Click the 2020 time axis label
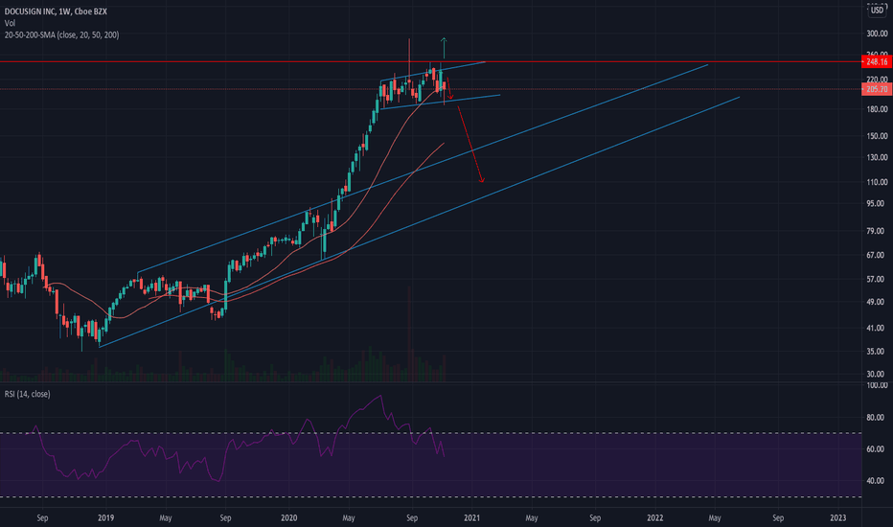The height and width of the screenshot is (527, 893). 288,517
